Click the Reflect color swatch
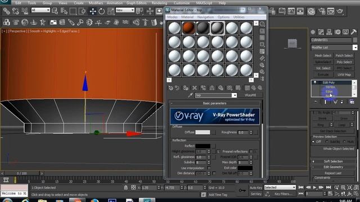Screen dimensions: 360x202 (x=202, y=146)
